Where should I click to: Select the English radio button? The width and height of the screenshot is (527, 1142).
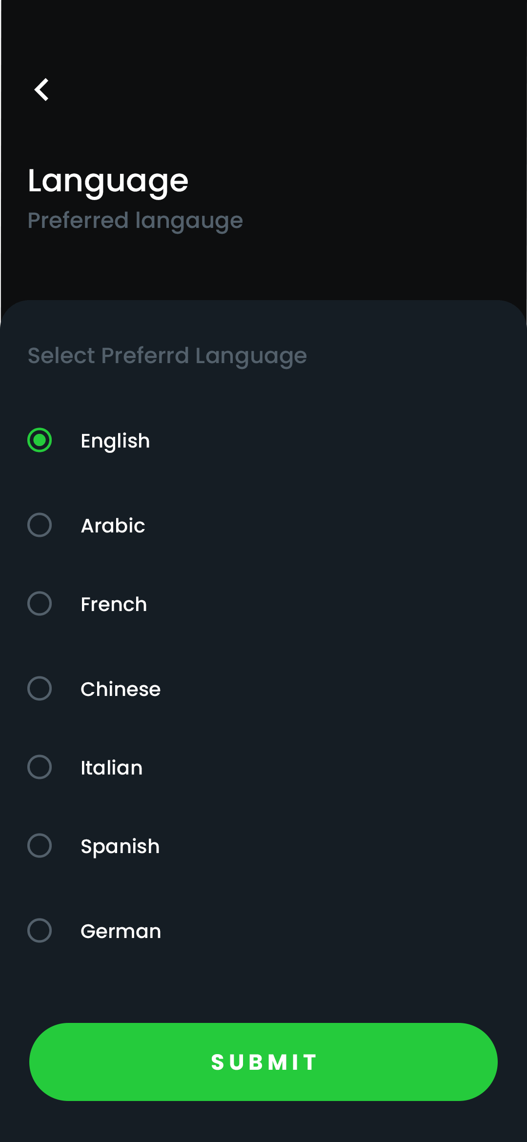click(x=40, y=440)
